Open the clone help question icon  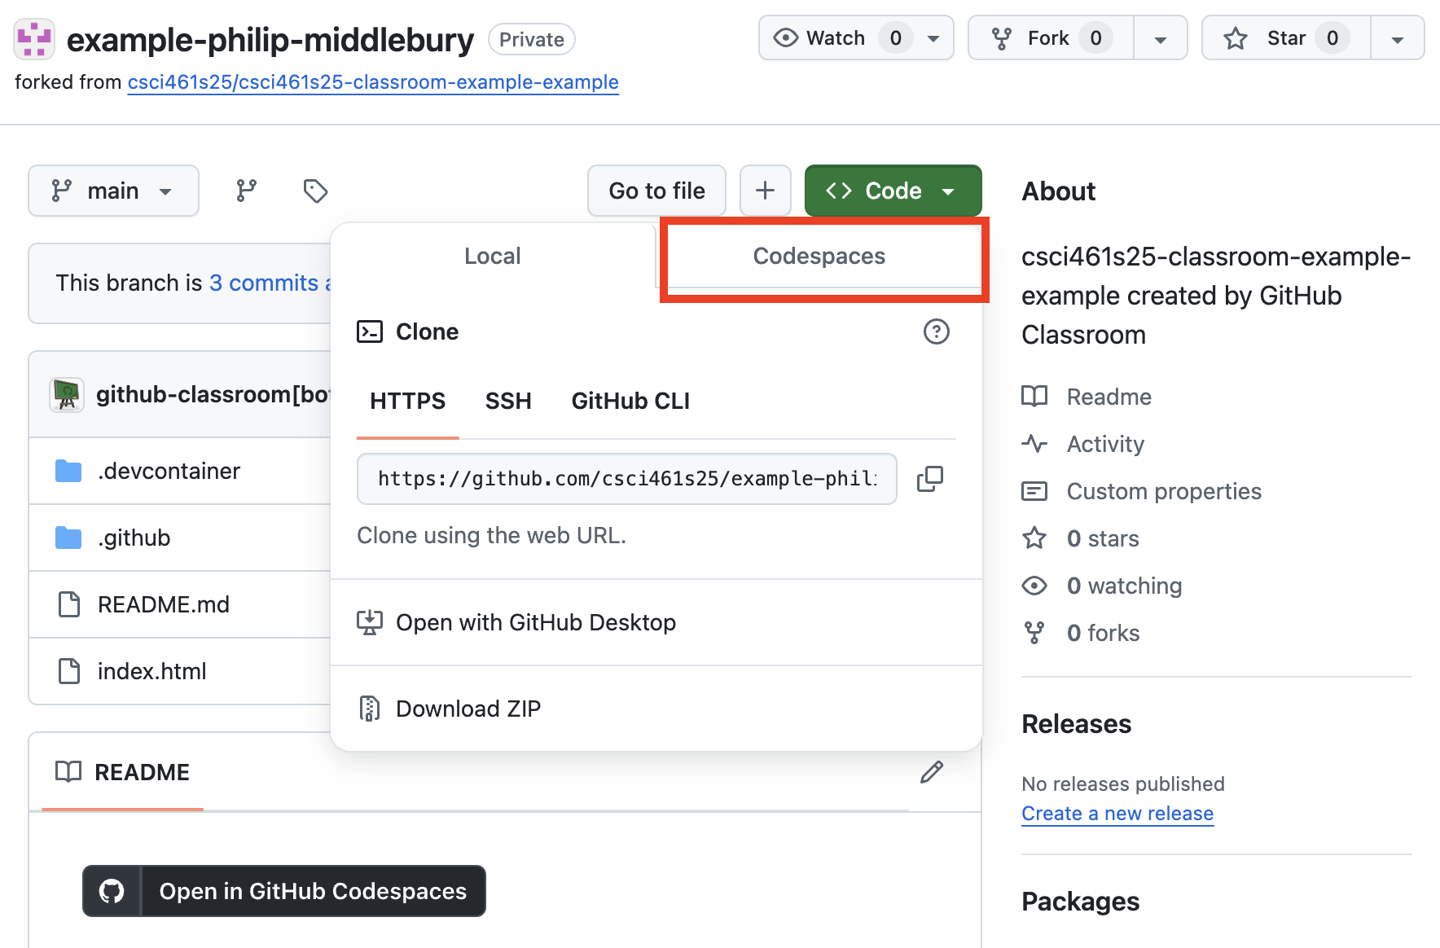point(937,331)
